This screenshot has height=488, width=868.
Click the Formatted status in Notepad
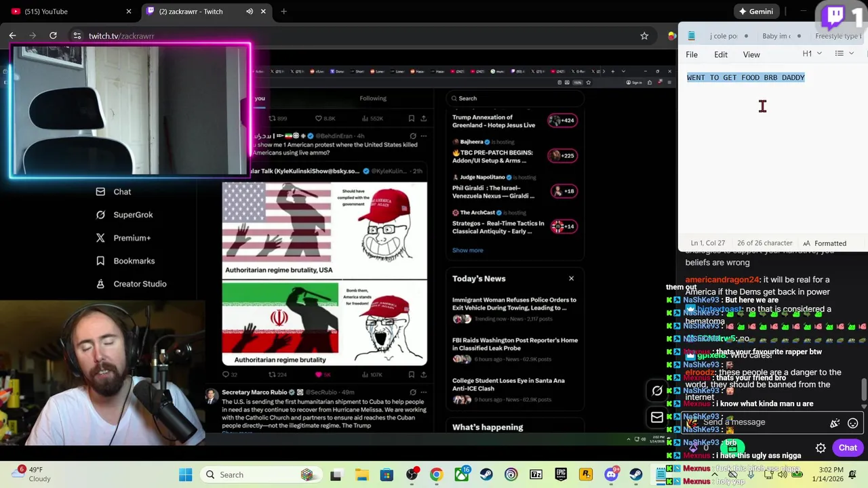(825, 243)
